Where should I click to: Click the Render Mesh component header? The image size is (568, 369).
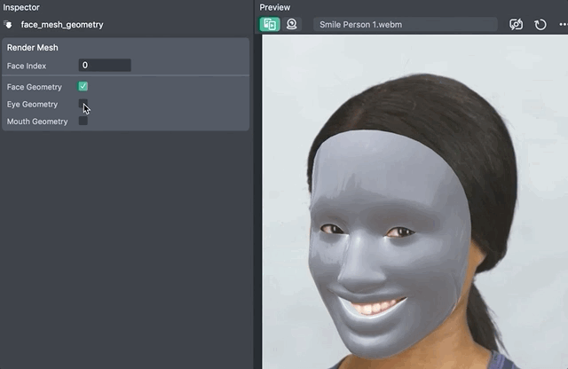click(x=33, y=47)
